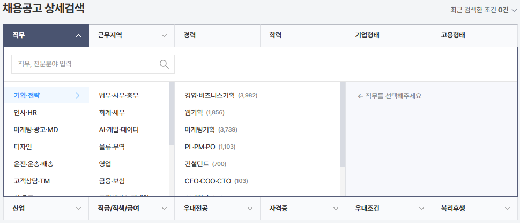Select CEO·COO·CTO job option
This screenshot has width=520, height=223.
207,181
